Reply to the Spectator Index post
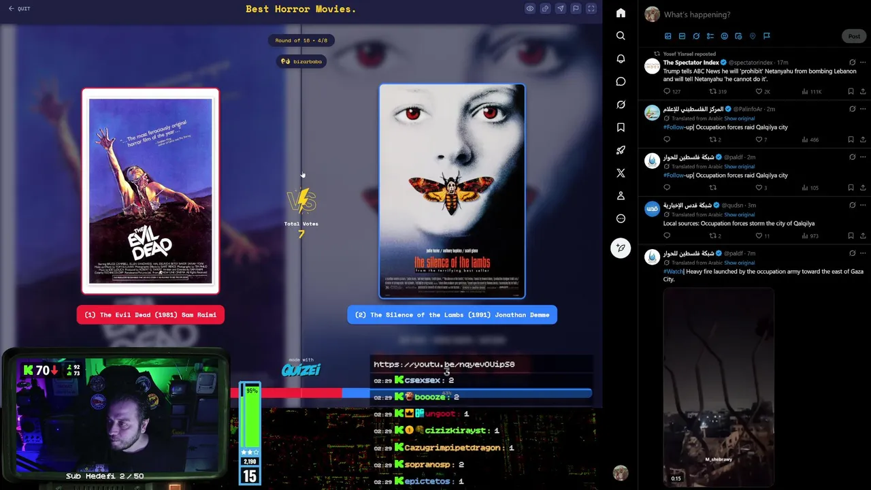This screenshot has width=871, height=490. pos(667,91)
